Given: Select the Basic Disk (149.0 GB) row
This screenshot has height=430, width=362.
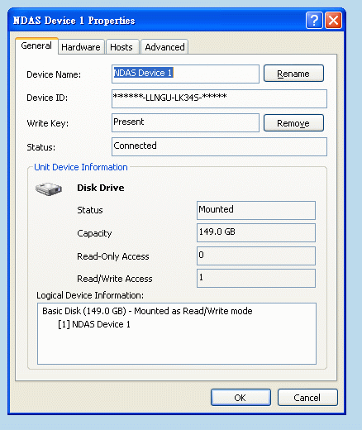Looking at the screenshot, I should [147, 311].
